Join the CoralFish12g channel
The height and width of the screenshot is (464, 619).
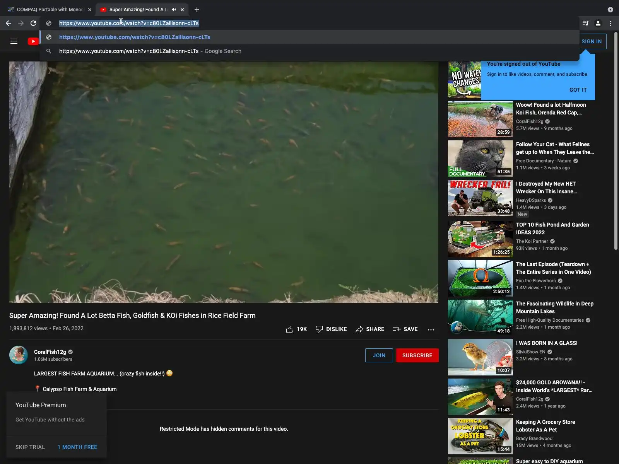pos(379,355)
